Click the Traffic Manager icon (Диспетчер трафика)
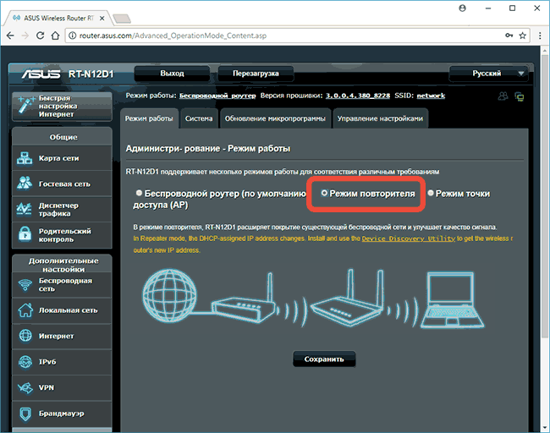 24,210
